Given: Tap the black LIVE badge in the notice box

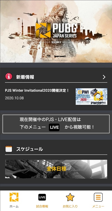Looking at the screenshot, I should pos(54,127).
